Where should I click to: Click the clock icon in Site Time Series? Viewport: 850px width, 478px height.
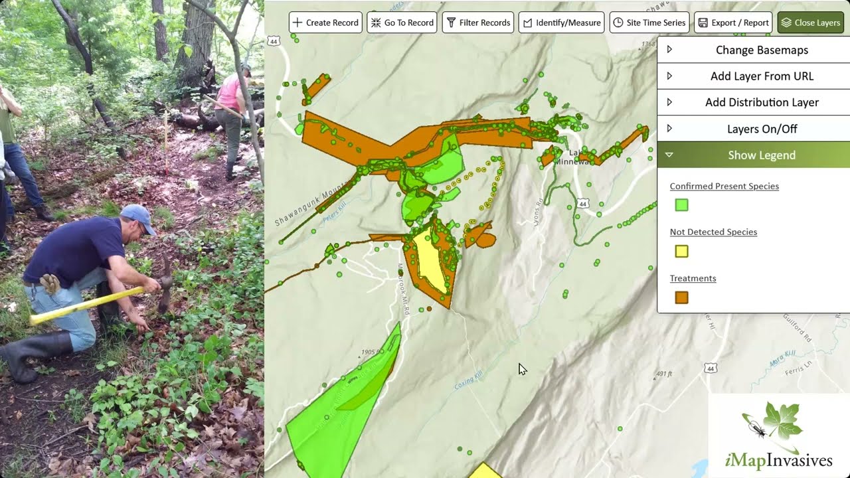coord(618,23)
